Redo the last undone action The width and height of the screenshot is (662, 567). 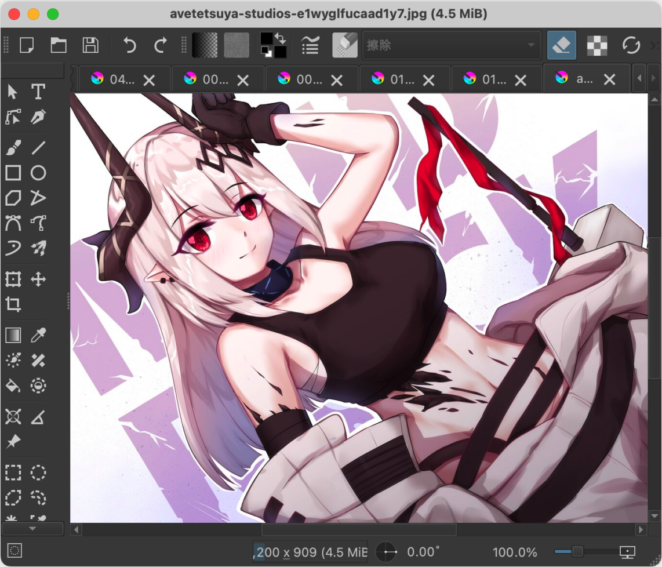[161, 45]
